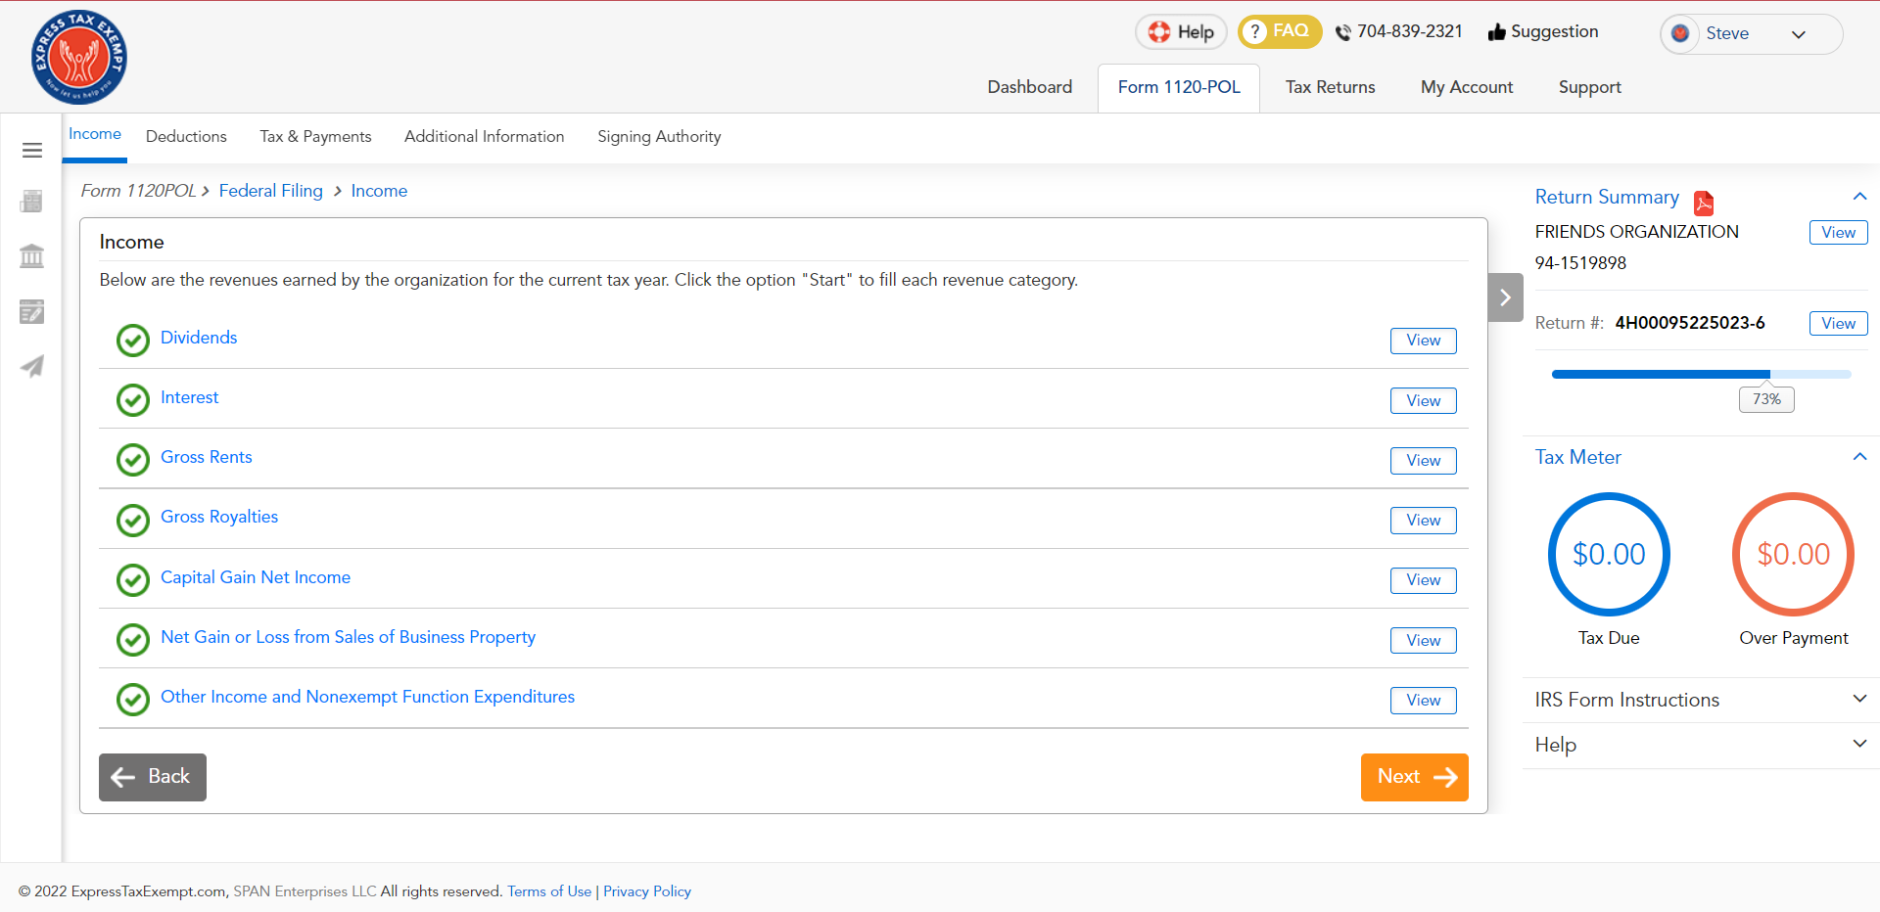View Other Income and Nonexempt Function Expenditures
This screenshot has height=912, width=1880.
1424,700
